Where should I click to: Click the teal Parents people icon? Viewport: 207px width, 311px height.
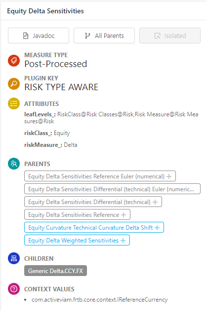(x=14, y=164)
